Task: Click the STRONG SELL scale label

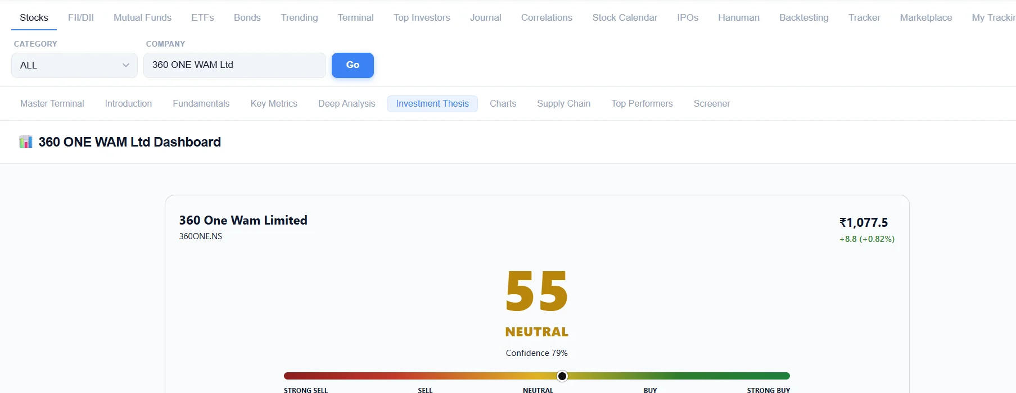Action: 306,390
